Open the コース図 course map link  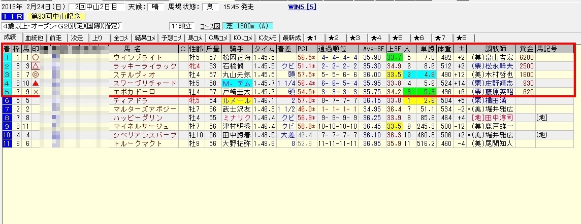(x=210, y=26)
